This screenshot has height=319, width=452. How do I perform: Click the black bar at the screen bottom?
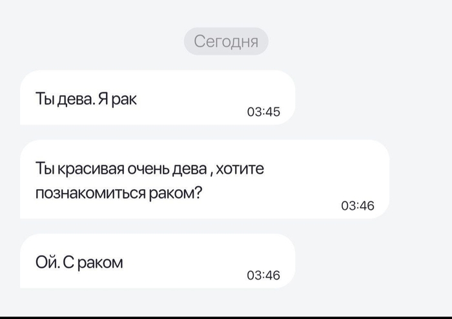(226, 318)
